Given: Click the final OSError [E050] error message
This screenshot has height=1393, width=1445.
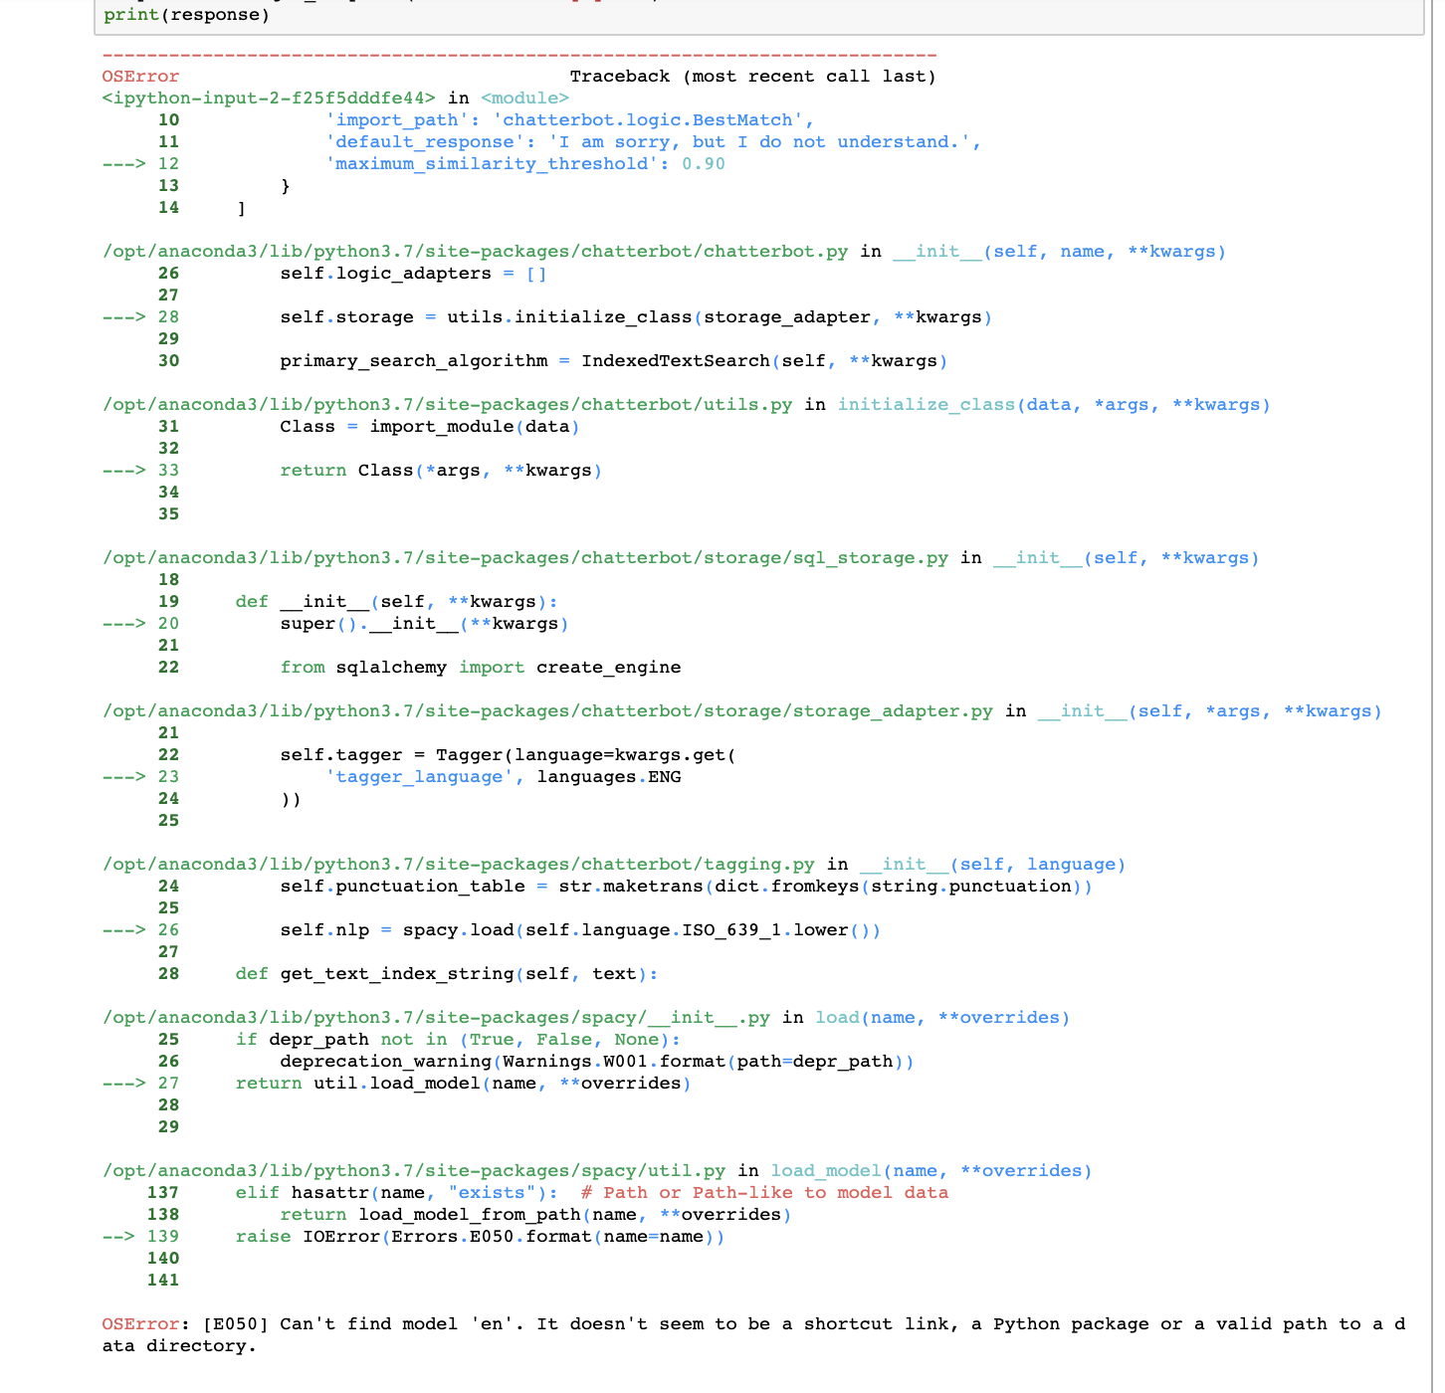Looking at the screenshot, I should [x=753, y=1335].
